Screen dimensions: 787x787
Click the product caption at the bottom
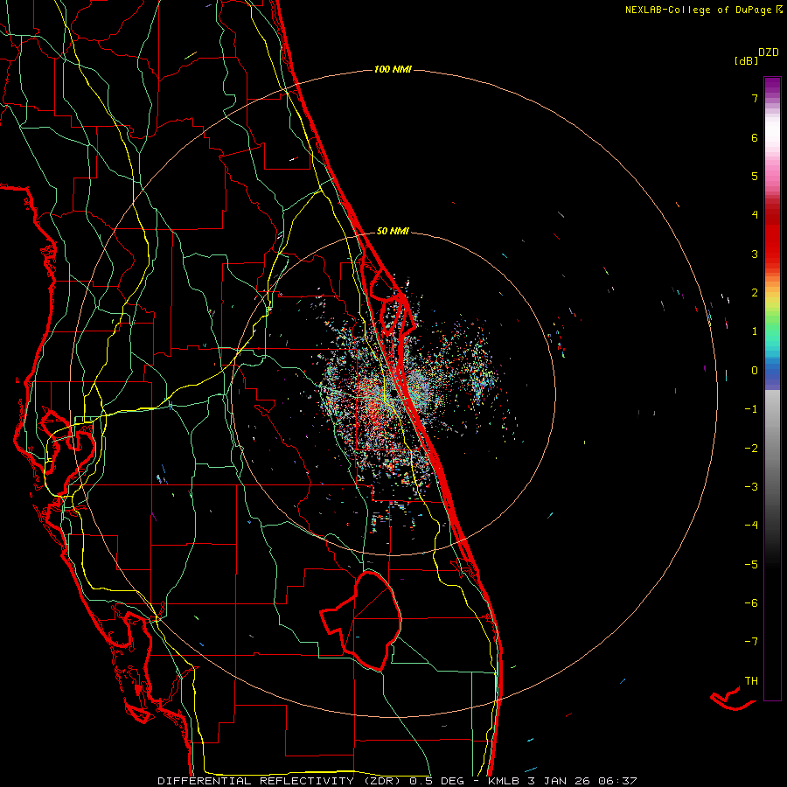397,781
